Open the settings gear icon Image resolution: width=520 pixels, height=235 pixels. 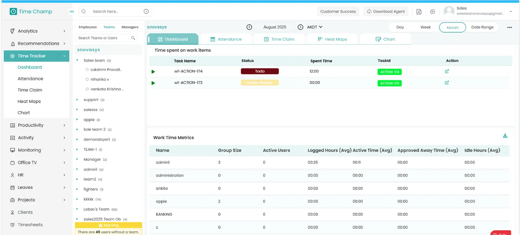pos(432,12)
